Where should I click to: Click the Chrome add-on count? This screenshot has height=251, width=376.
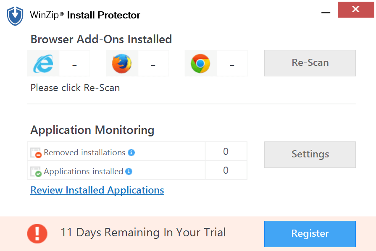coord(232,64)
